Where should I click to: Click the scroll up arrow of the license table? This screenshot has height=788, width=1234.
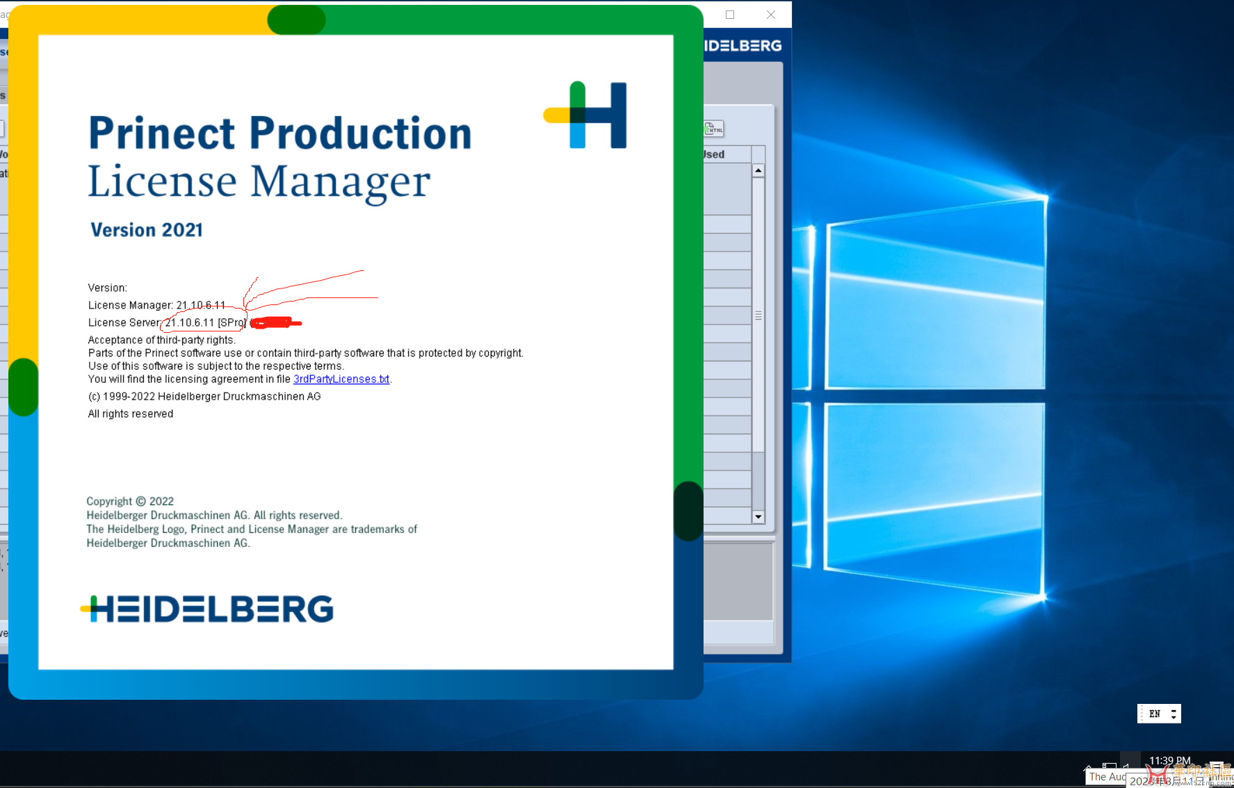click(x=758, y=170)
